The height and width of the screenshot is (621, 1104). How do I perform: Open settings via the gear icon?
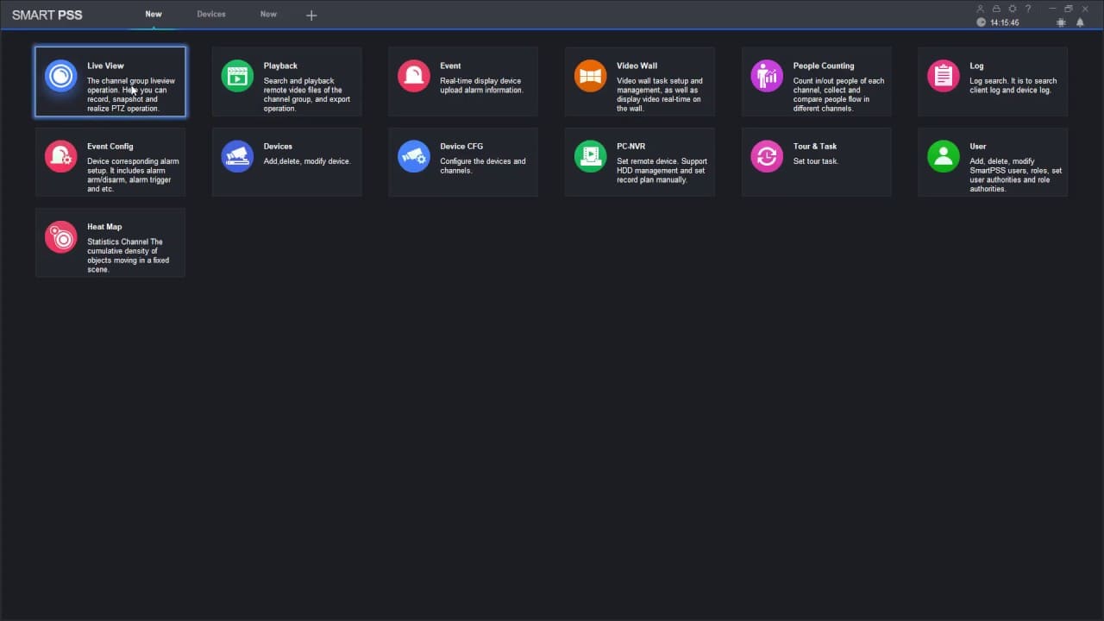pos(1013,9)
